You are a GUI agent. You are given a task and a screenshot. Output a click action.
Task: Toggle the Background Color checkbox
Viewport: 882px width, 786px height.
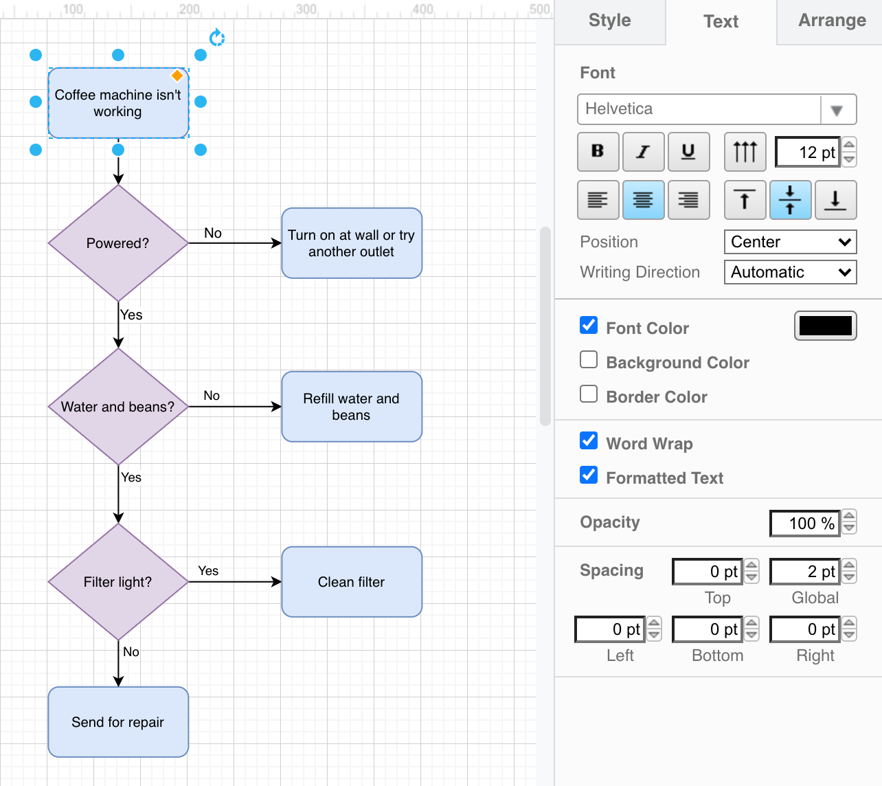click(x=589, y=359)
